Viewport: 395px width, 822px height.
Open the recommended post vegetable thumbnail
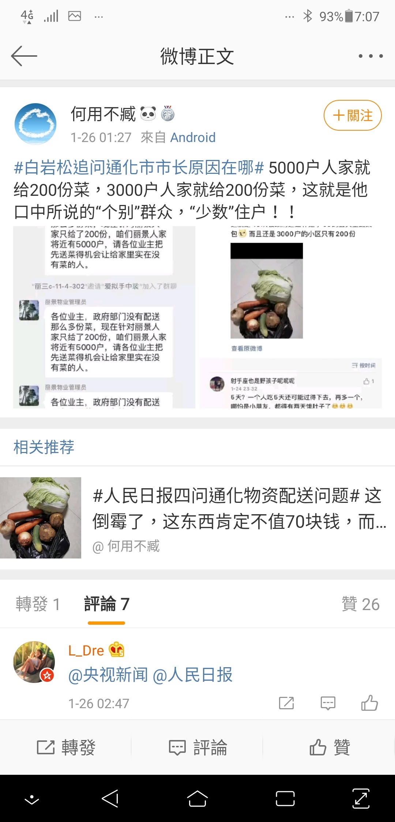point(41,518)
